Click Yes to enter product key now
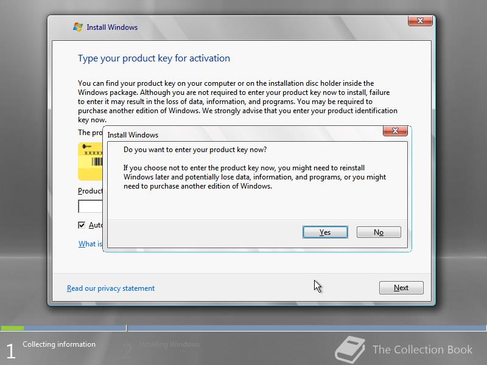Image resolution: width=487 pixels, height=365 pixels. 325,232
